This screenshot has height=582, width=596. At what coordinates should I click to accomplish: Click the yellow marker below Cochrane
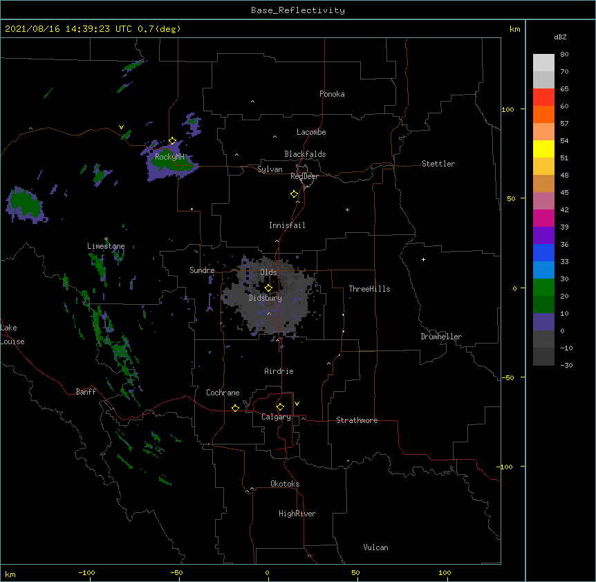(x=235, y=408)
